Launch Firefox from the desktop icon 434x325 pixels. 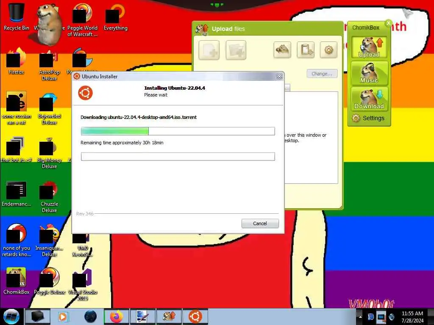[17, 61]
